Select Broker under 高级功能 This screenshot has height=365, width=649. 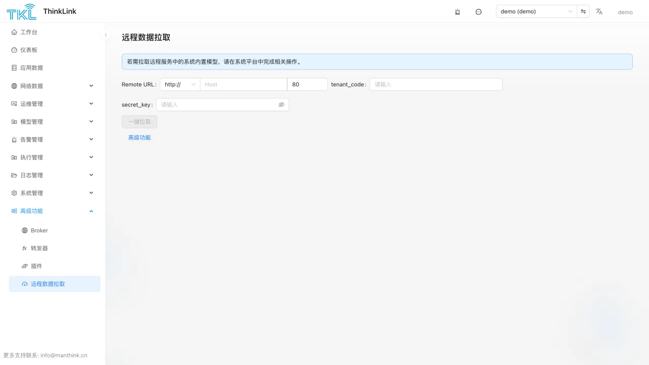point(55,230)
